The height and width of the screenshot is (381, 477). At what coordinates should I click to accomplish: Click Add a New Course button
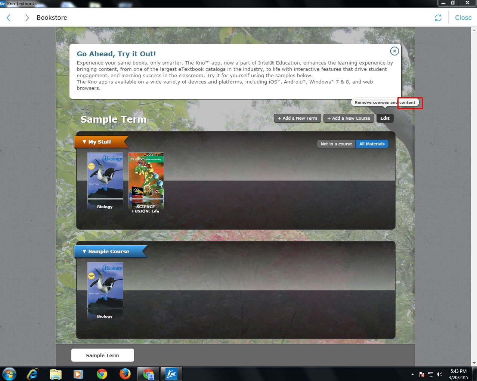click(349, 118)
